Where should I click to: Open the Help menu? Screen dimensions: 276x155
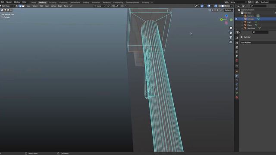tap(24, 2)
